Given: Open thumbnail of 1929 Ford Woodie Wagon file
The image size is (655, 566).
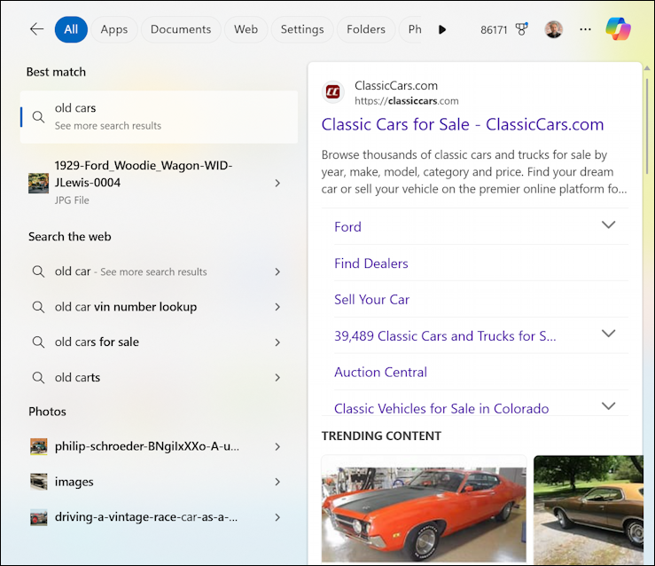Looking at the screenshot, I should click(x=38, y=183).
